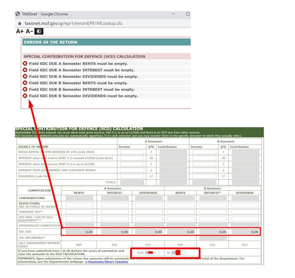Click the A+ increase text size icon
This screenshot has width=295, height=278.
point(20,32)
